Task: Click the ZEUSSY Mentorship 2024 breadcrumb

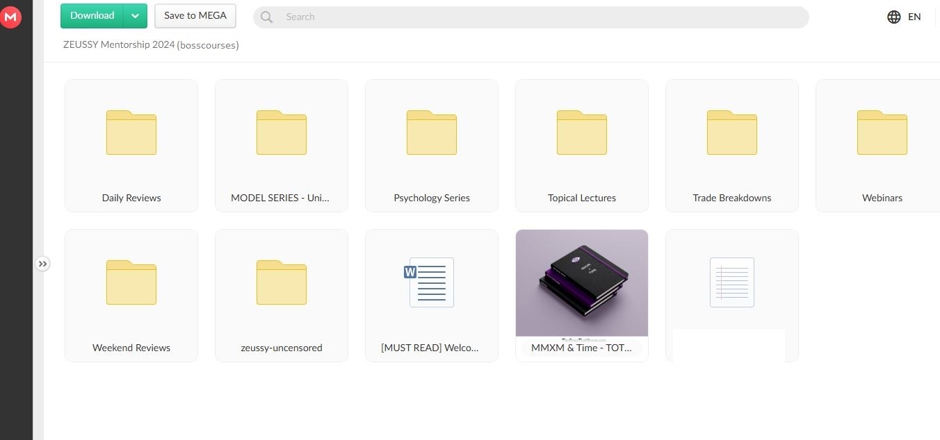Action: (119, 45)
